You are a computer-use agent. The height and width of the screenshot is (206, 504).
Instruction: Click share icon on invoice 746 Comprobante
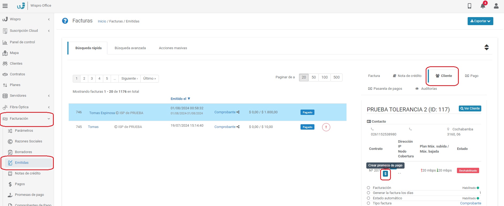tap(238, 112)
